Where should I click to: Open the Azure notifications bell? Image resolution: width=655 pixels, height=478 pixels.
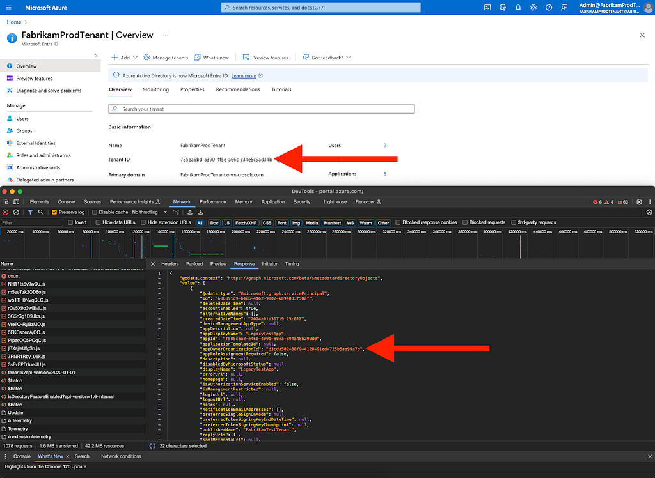pos(518,8)
